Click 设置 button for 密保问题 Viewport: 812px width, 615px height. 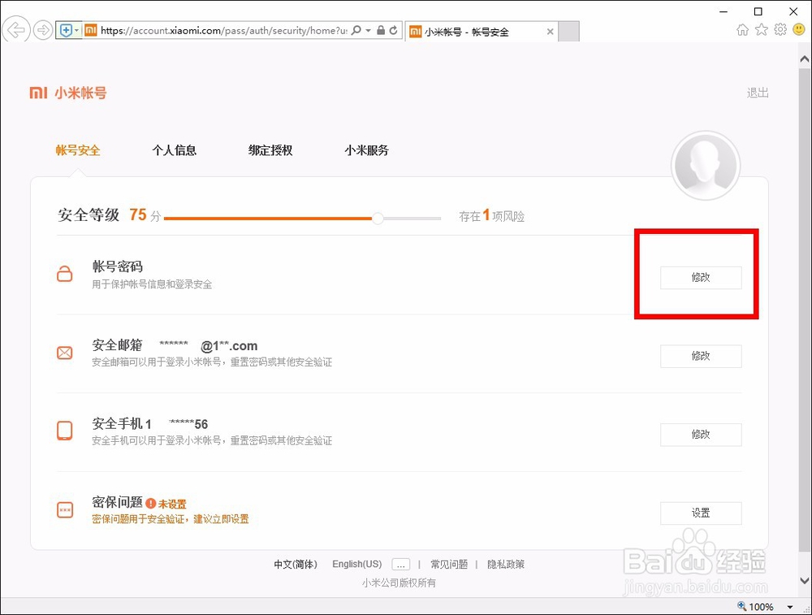701,513
